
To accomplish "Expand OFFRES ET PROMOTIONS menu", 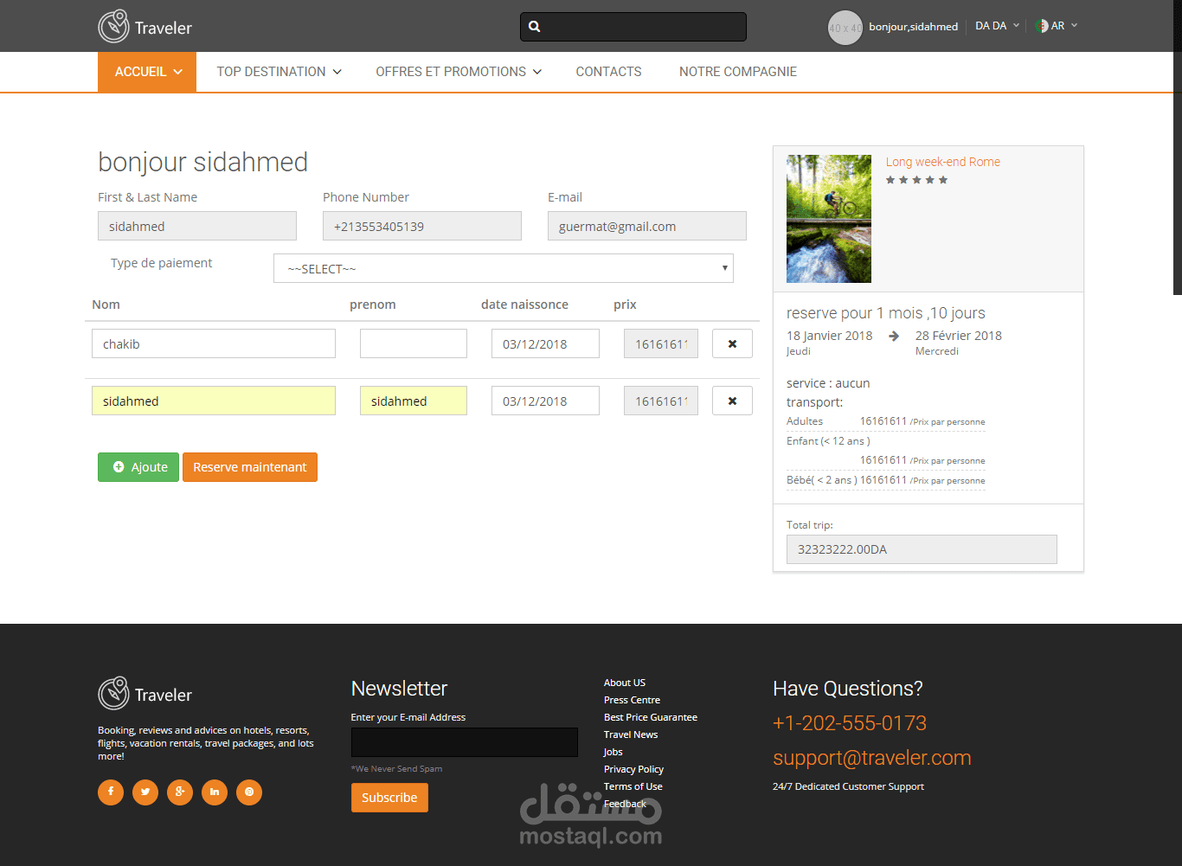I will [459, 72].
